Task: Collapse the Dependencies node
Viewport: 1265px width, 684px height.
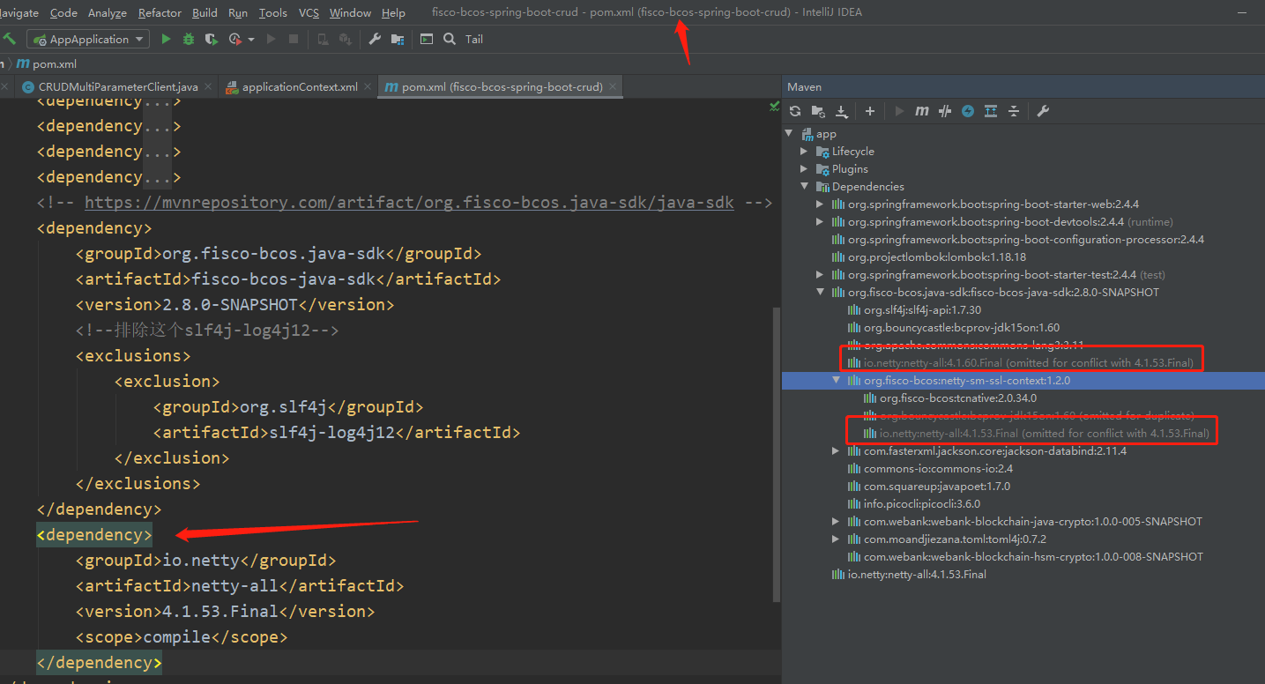Action: tap(804, 187)
